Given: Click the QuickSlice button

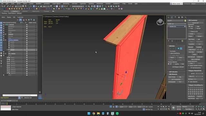Looking at the screenshot, I should click(192, 44).
